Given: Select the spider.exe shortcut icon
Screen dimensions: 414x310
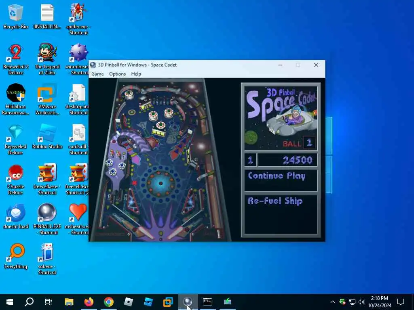Looking at the screenshot, I should 78,19.
